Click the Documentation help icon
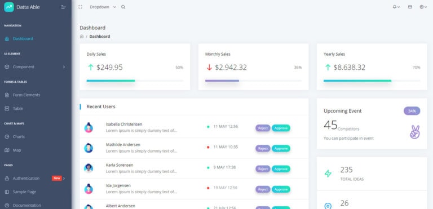This screenshot has height=209, width=433. click(x=7, y=206)
